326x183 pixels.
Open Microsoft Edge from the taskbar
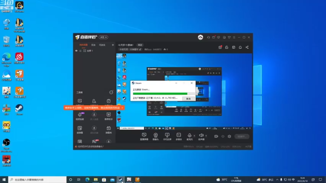(x=87, y=179)
